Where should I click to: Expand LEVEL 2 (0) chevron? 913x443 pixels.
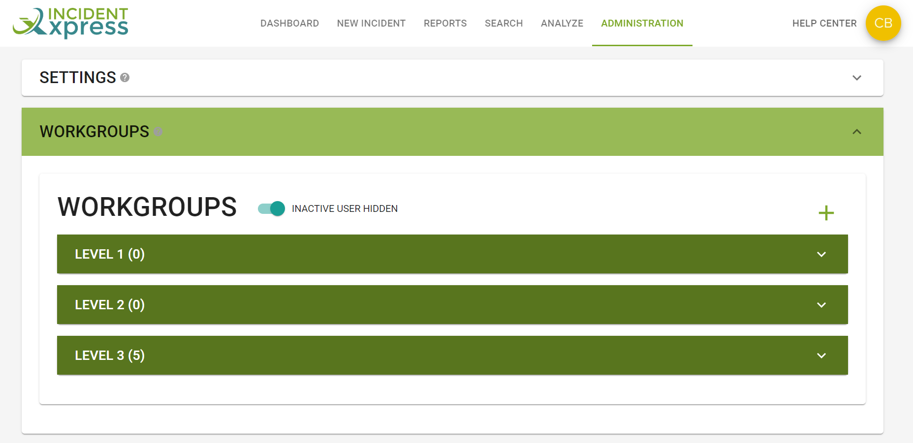(821, 305)
